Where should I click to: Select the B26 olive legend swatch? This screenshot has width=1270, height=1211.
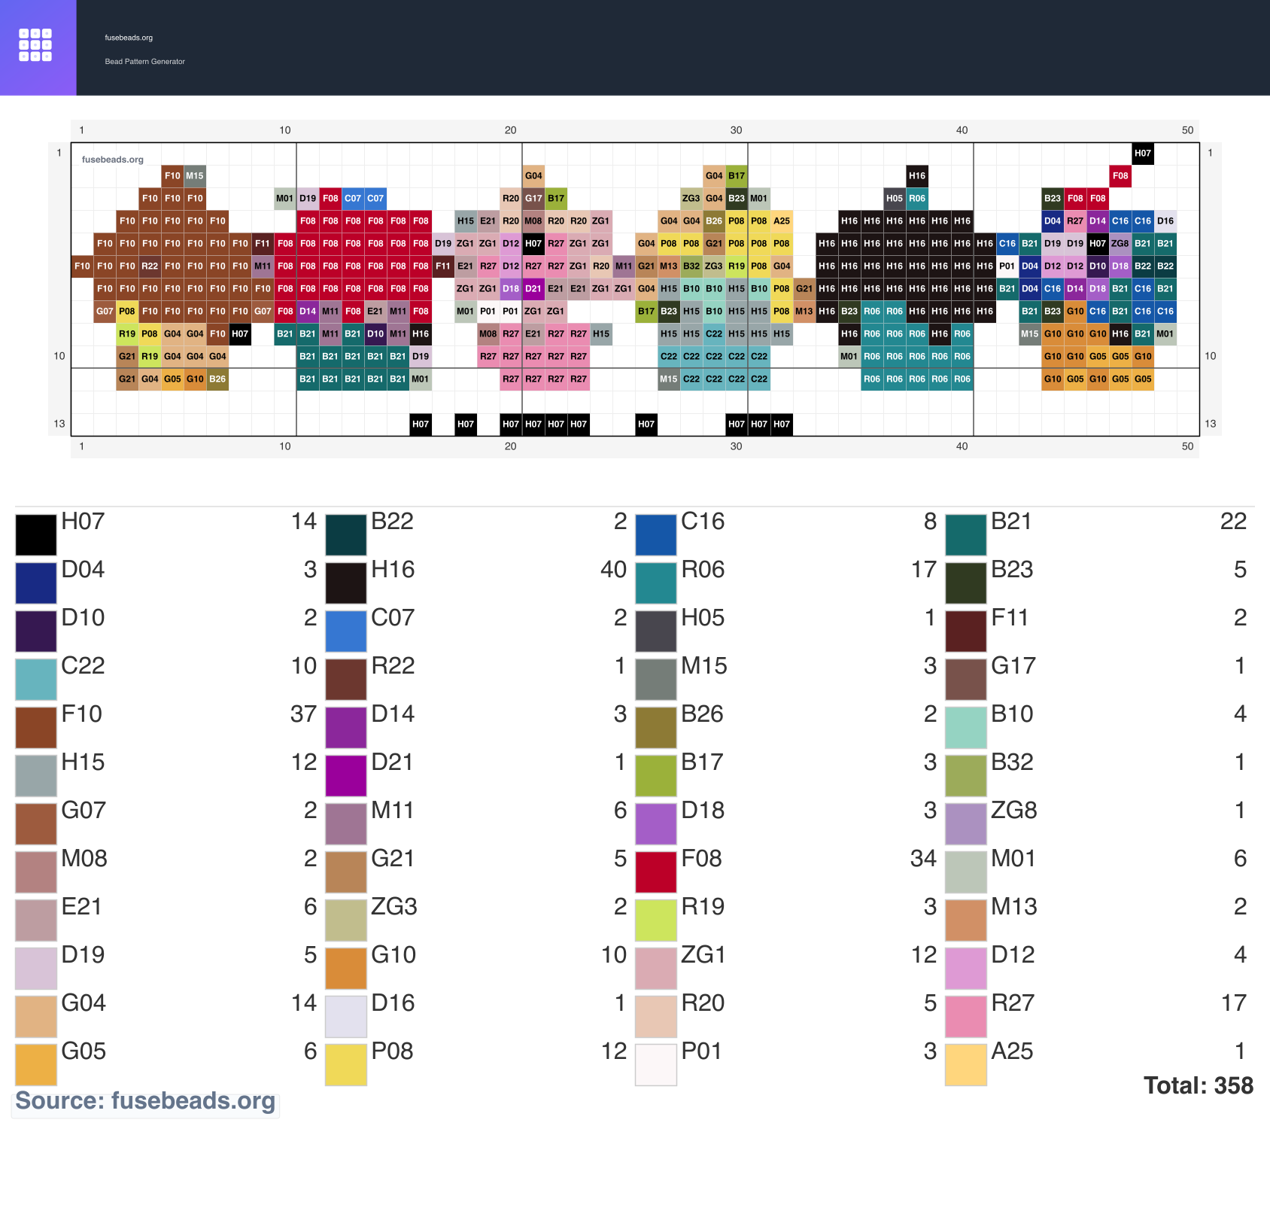pyautogui.click(x=656, y=728)
